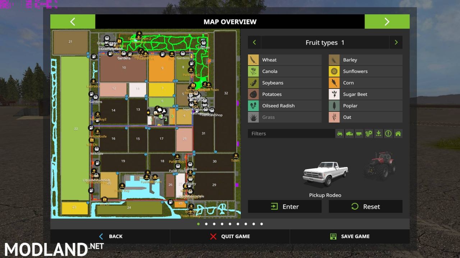Toggle the Wheat fruit type
The height and width of the screenshot is (258, 460).
285,60
